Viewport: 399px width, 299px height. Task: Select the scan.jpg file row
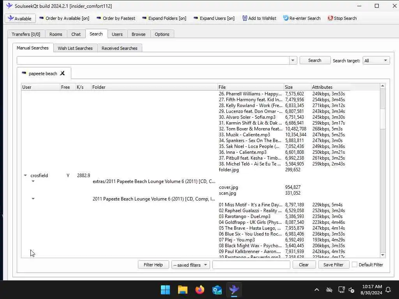228,193
